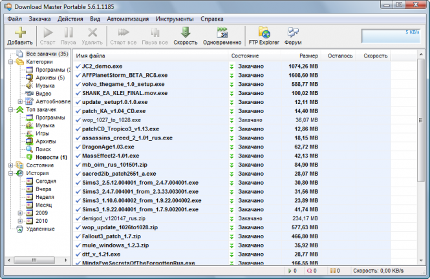Click the active downloads counter in the status bar
The image size is (430, 279).
pos(292,271)
